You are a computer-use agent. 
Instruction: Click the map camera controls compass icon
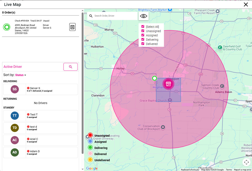point(246,162)
